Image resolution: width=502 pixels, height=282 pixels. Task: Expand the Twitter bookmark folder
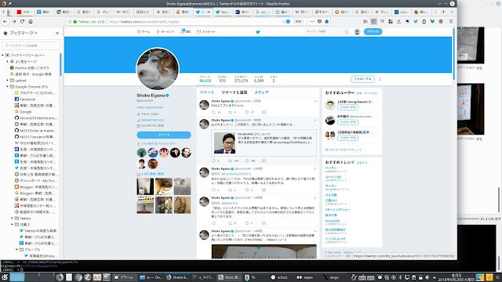point(13,218)
